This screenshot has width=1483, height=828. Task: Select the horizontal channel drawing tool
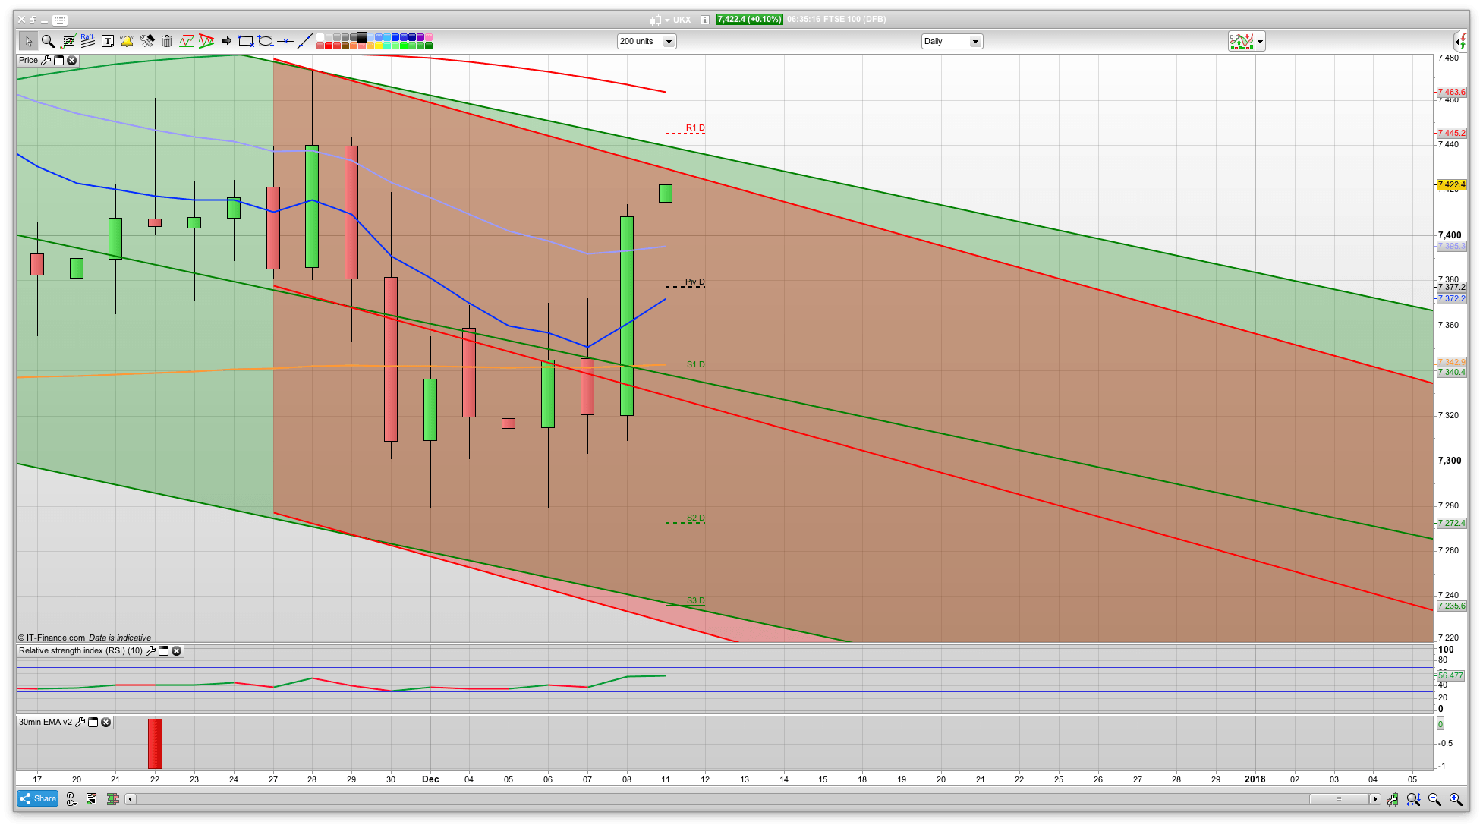point(186,41)
